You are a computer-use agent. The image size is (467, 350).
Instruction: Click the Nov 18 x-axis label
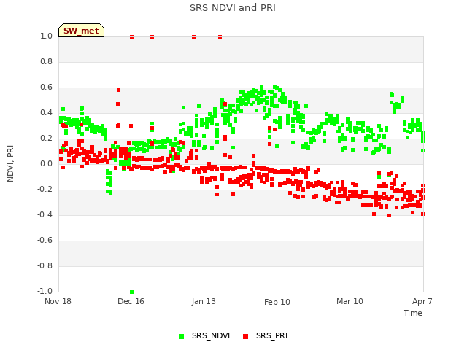[x=58, y=301]
